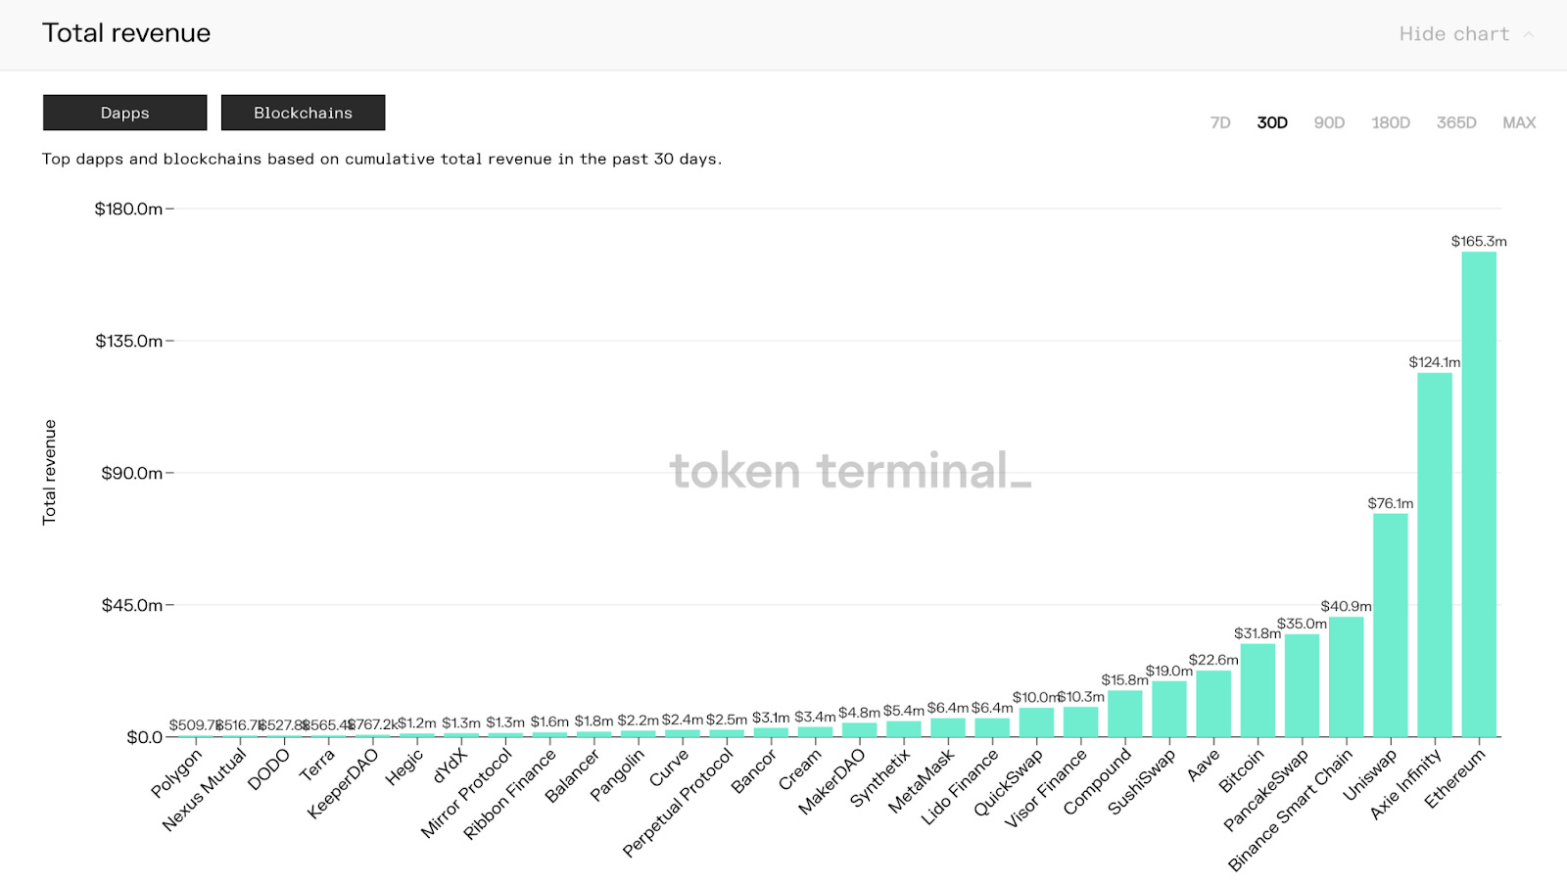
Task: Click the dYdX axis label
Action: pos(451,767)
